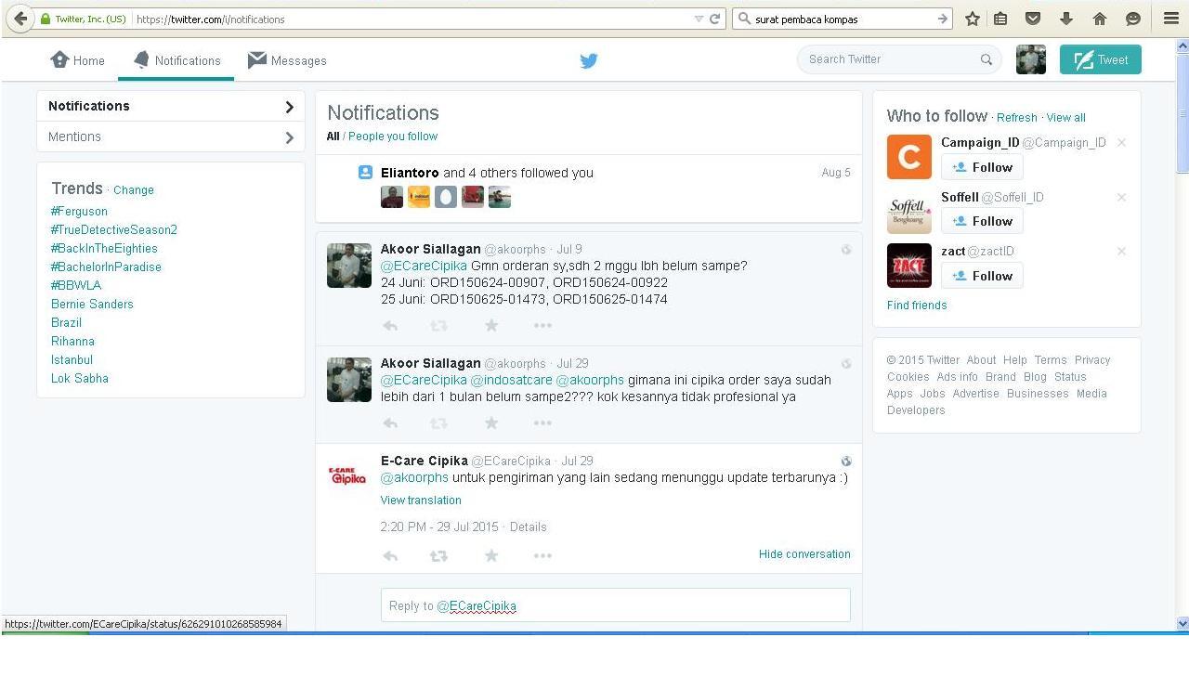Open the URL bar history dropdown arrow
Screen dimensions: 1189x689
coord(699,19)
